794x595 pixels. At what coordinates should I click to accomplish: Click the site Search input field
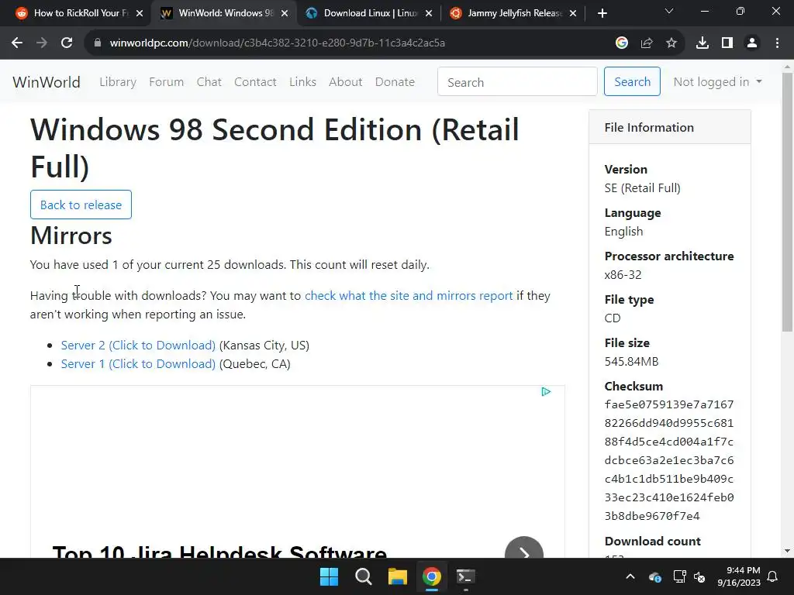517,81
